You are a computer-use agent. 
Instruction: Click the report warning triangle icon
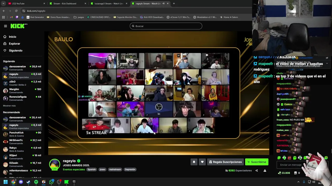265,171
